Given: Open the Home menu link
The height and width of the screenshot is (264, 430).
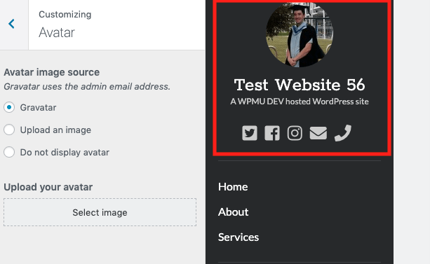Looking at the screenshot, I should [233, 187].
